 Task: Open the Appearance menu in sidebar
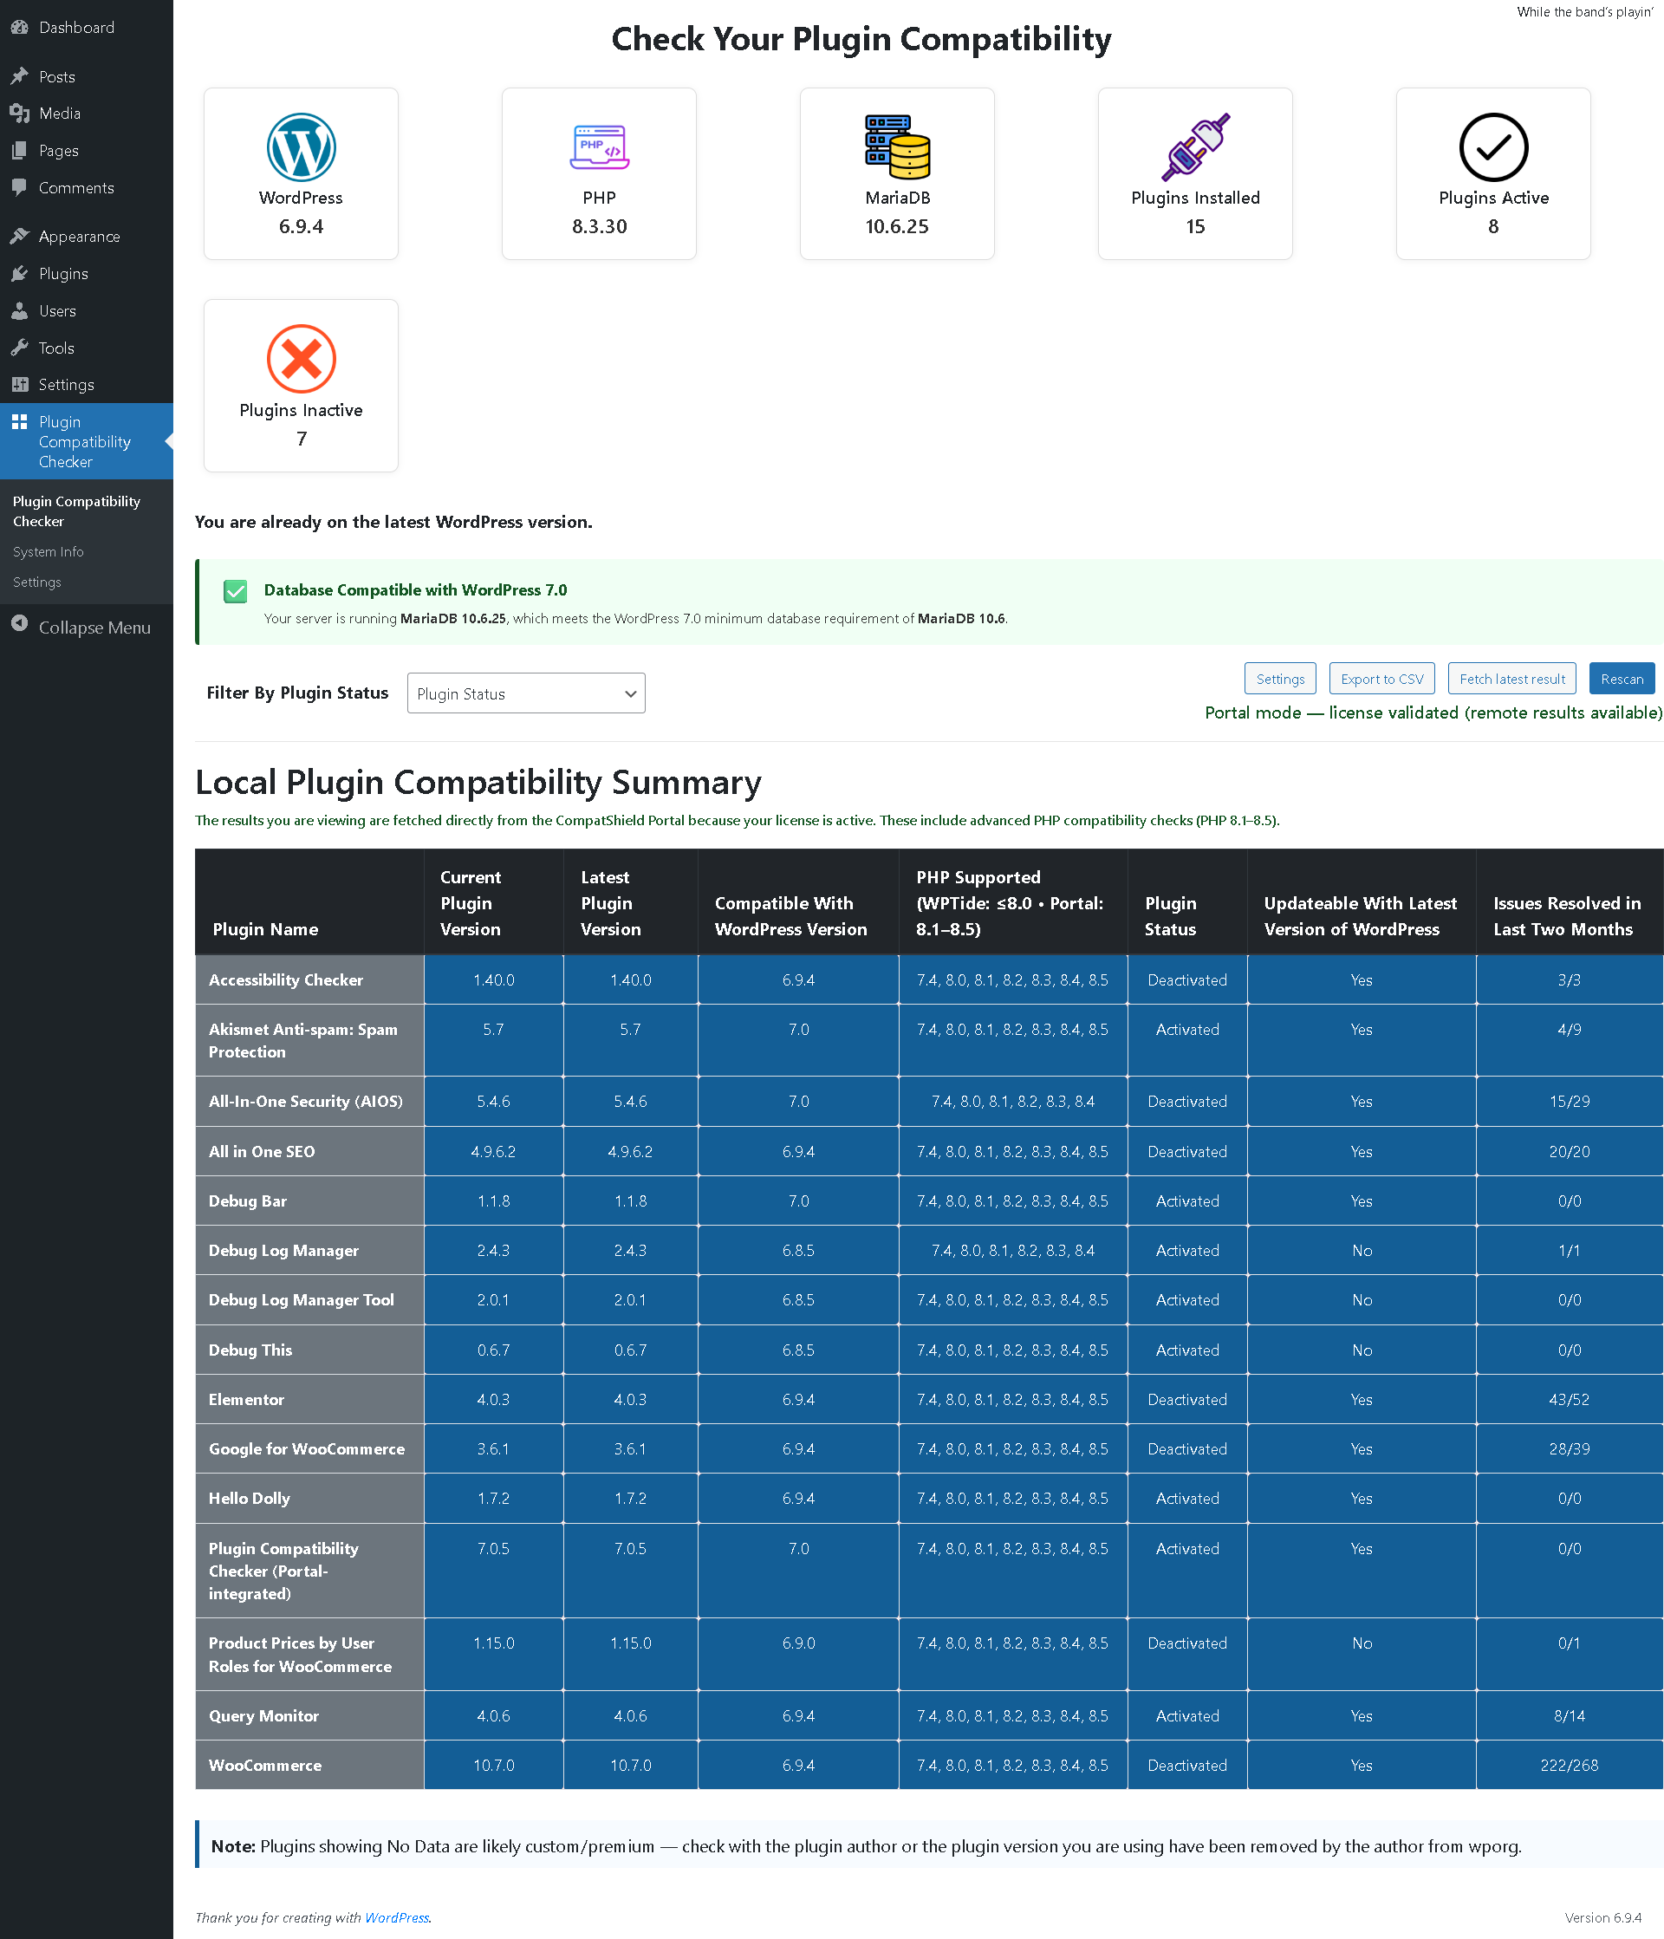[80, 237]
